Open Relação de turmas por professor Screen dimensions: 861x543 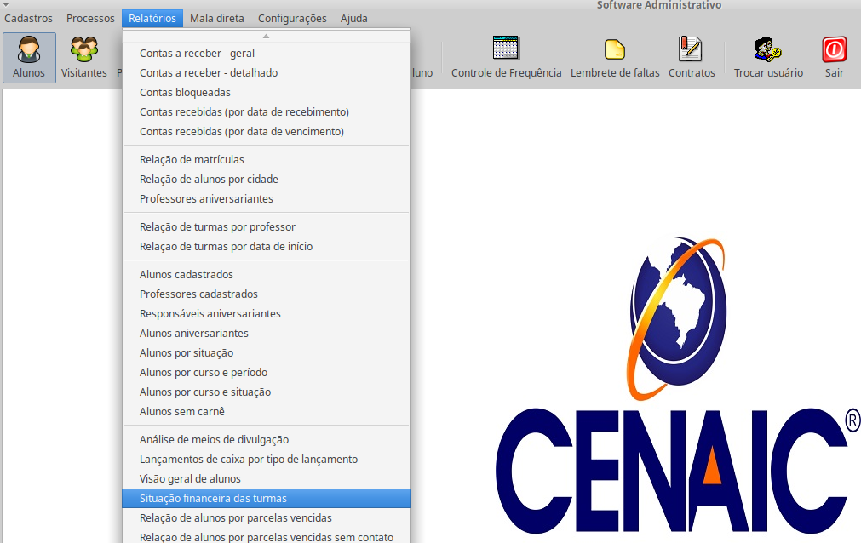tap(267, 226)
